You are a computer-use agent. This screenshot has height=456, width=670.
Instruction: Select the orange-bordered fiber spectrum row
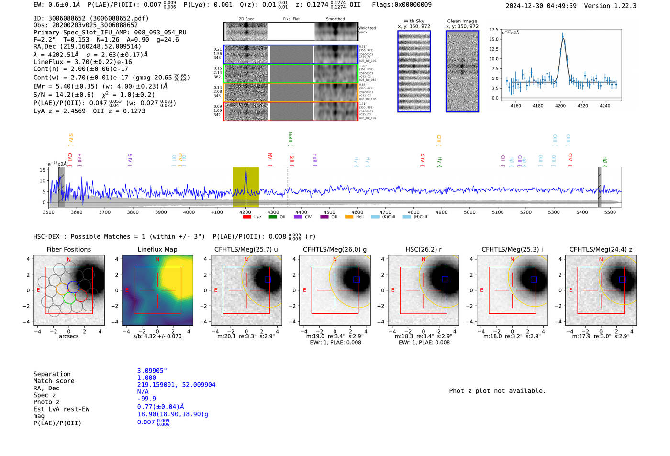click(x=291, y=92)
